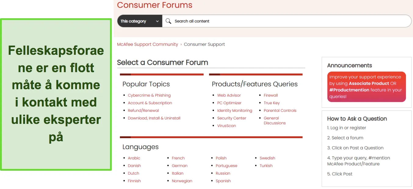Open the VirusScan forum link
This screenshot has height=189, width=413.
226,126
